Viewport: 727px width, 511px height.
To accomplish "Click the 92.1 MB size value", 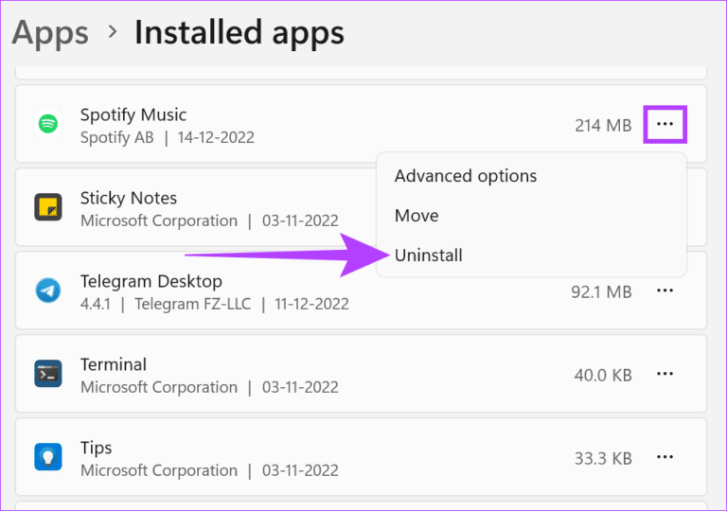I will click(601, 292).
